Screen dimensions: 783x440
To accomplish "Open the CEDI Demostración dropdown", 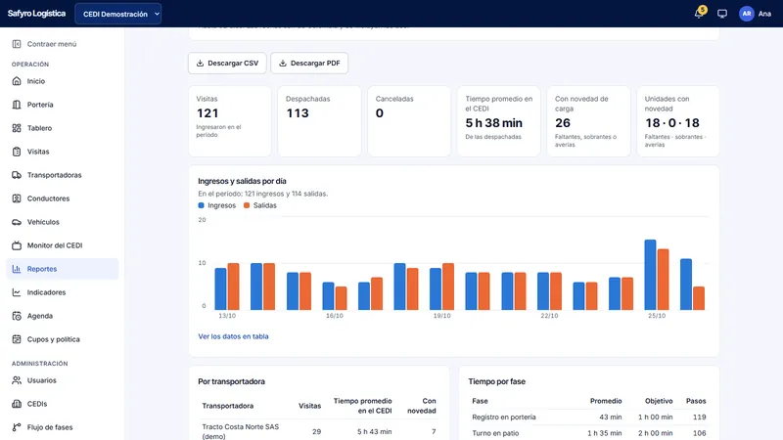I will coord(117,14).
